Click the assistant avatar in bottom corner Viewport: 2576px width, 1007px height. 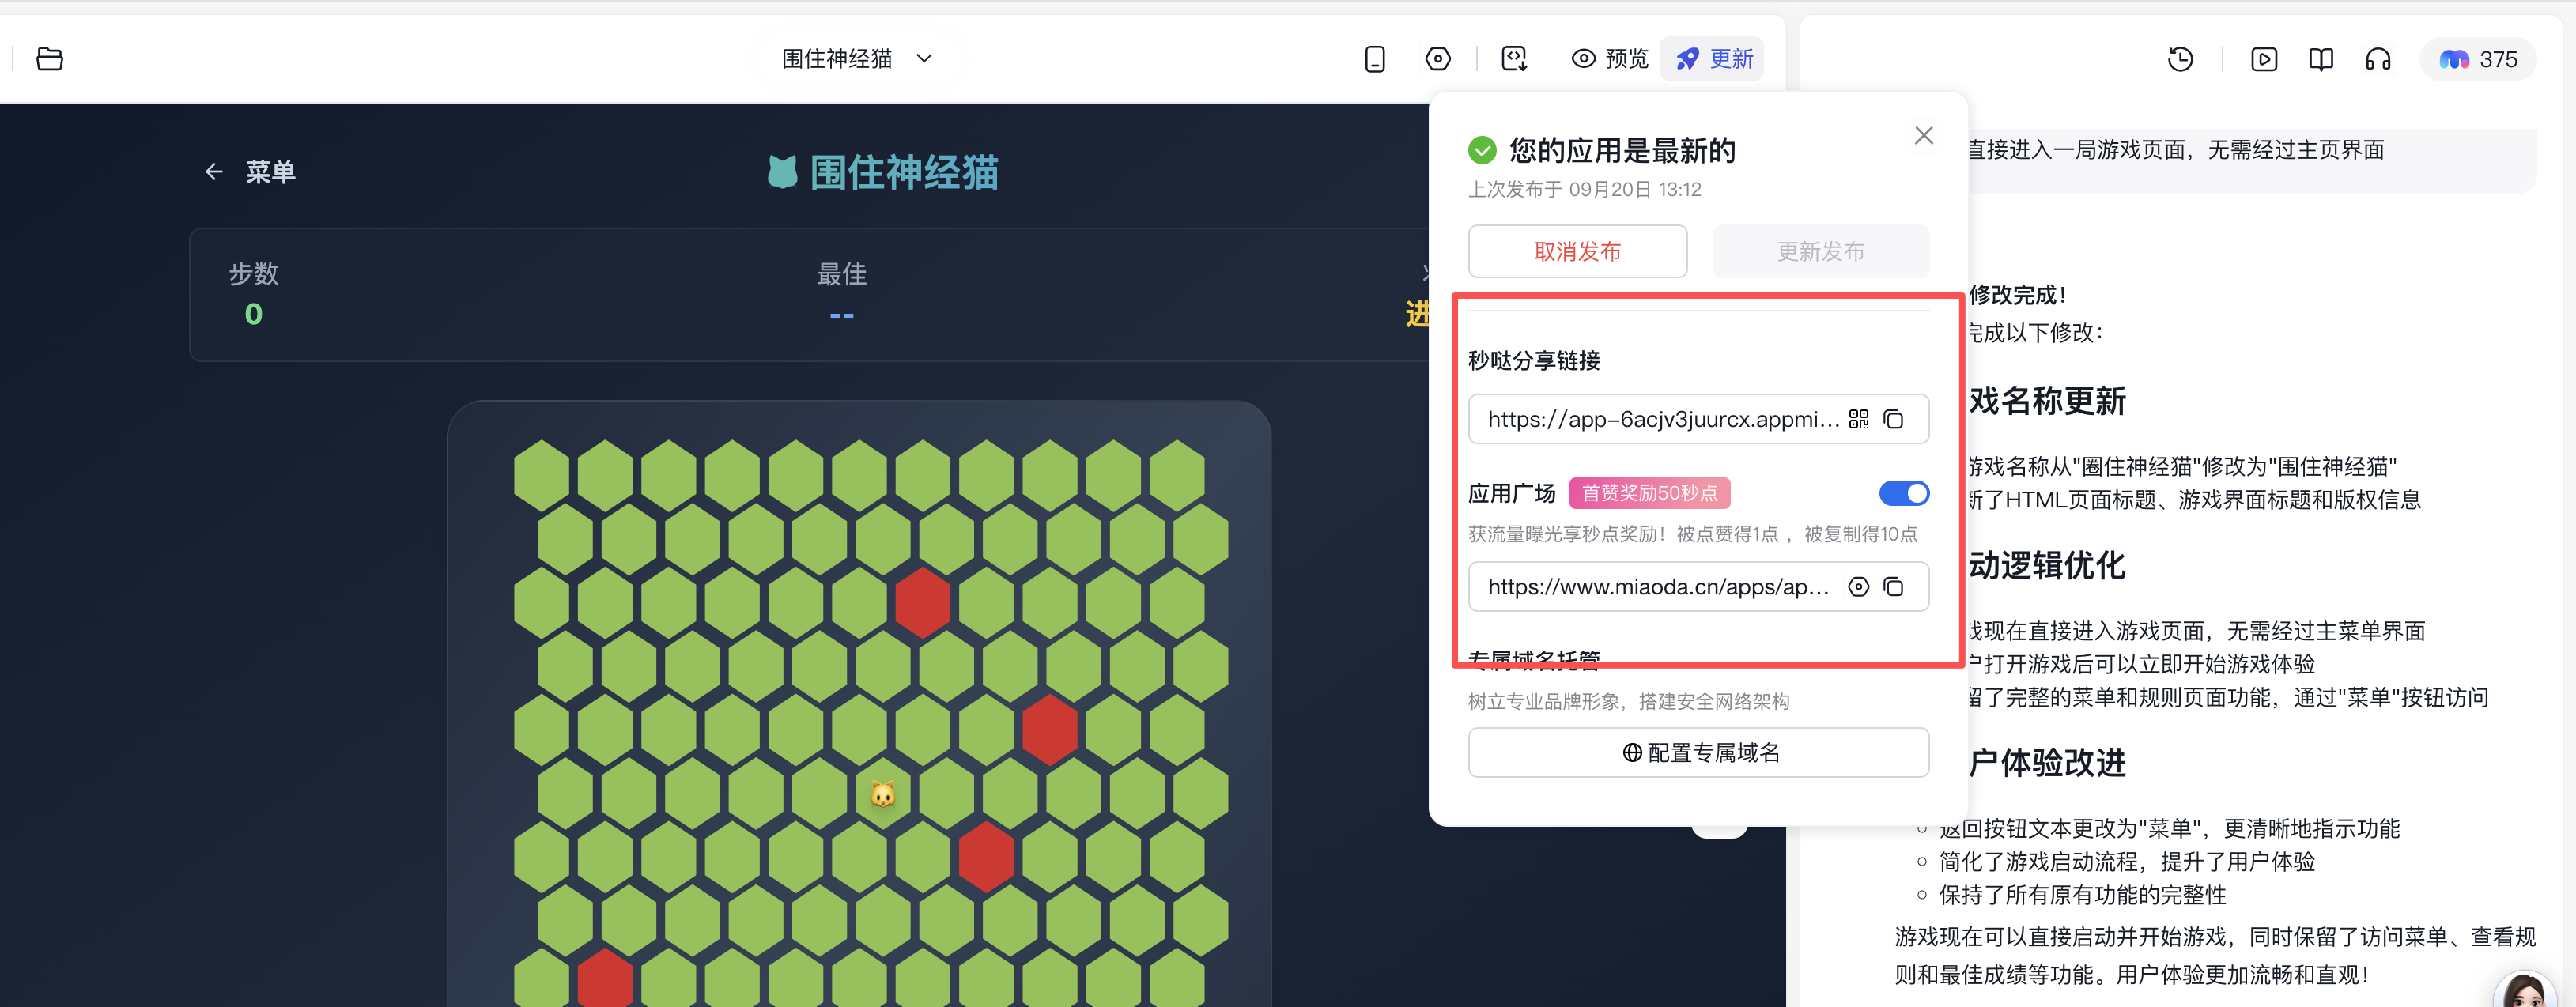tap(2524, 988)
